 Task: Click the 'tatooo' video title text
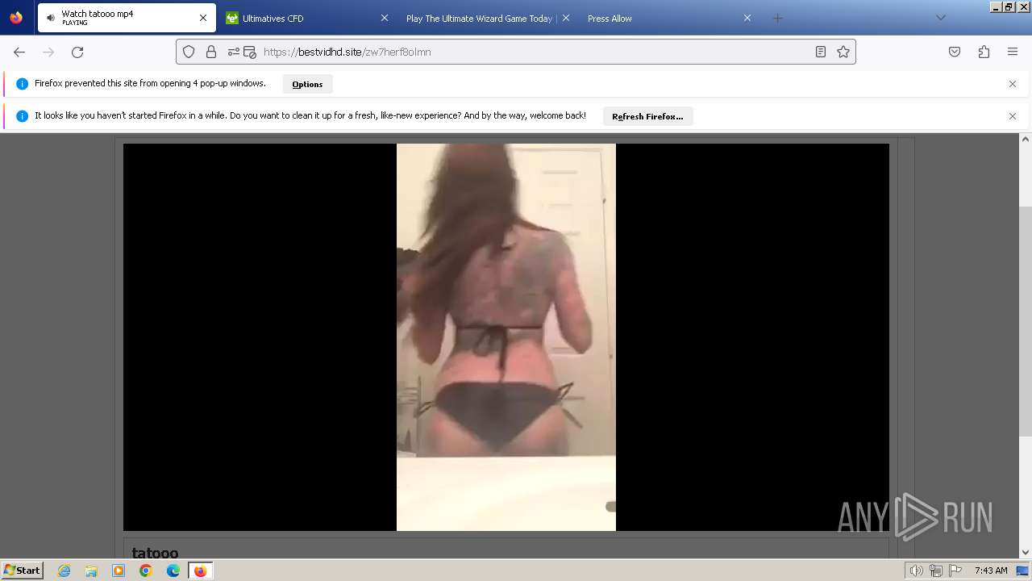click(155, 553)
